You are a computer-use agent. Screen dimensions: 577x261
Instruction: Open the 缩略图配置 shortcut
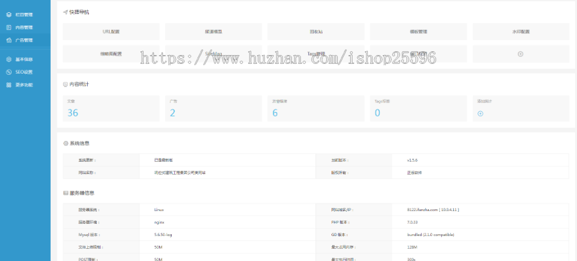point(111,54)
